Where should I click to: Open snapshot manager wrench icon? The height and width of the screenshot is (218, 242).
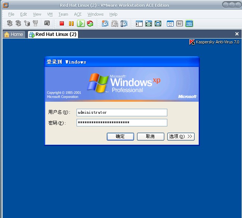124,24
